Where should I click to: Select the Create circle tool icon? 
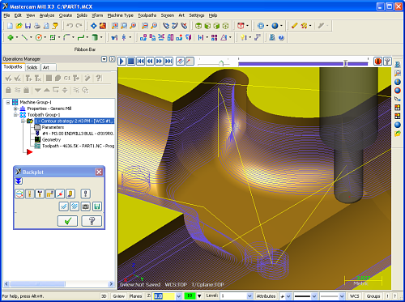click(39, 37)
